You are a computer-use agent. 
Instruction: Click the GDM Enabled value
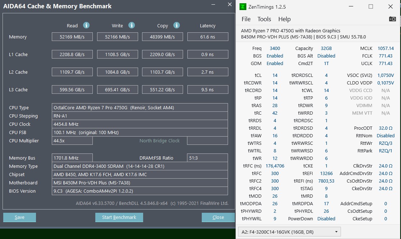[x=275, y=63]
